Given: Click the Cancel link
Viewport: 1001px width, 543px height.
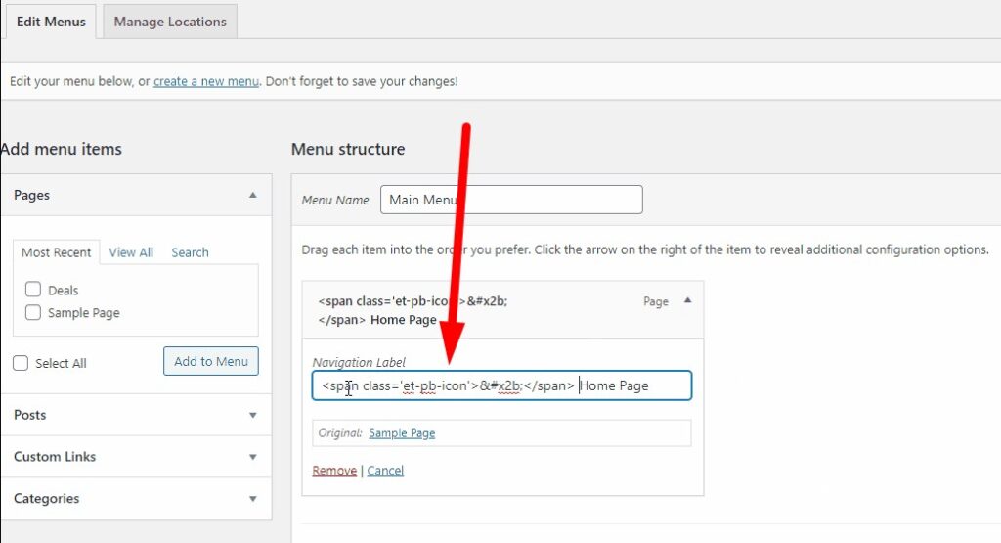Looking at the screenshot, I should (385, 471).
